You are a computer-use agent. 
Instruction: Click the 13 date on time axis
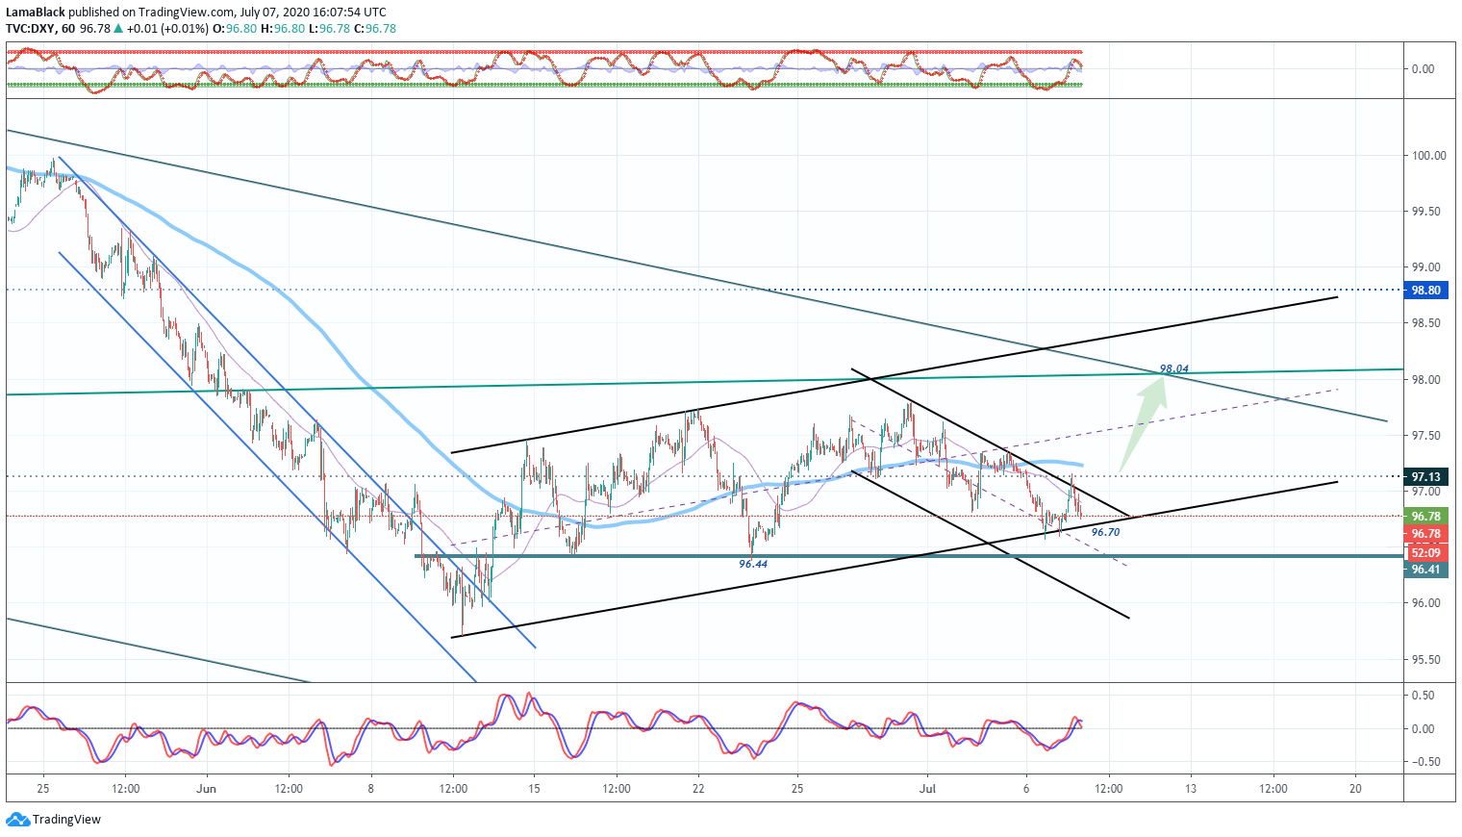click(1191, 789)
